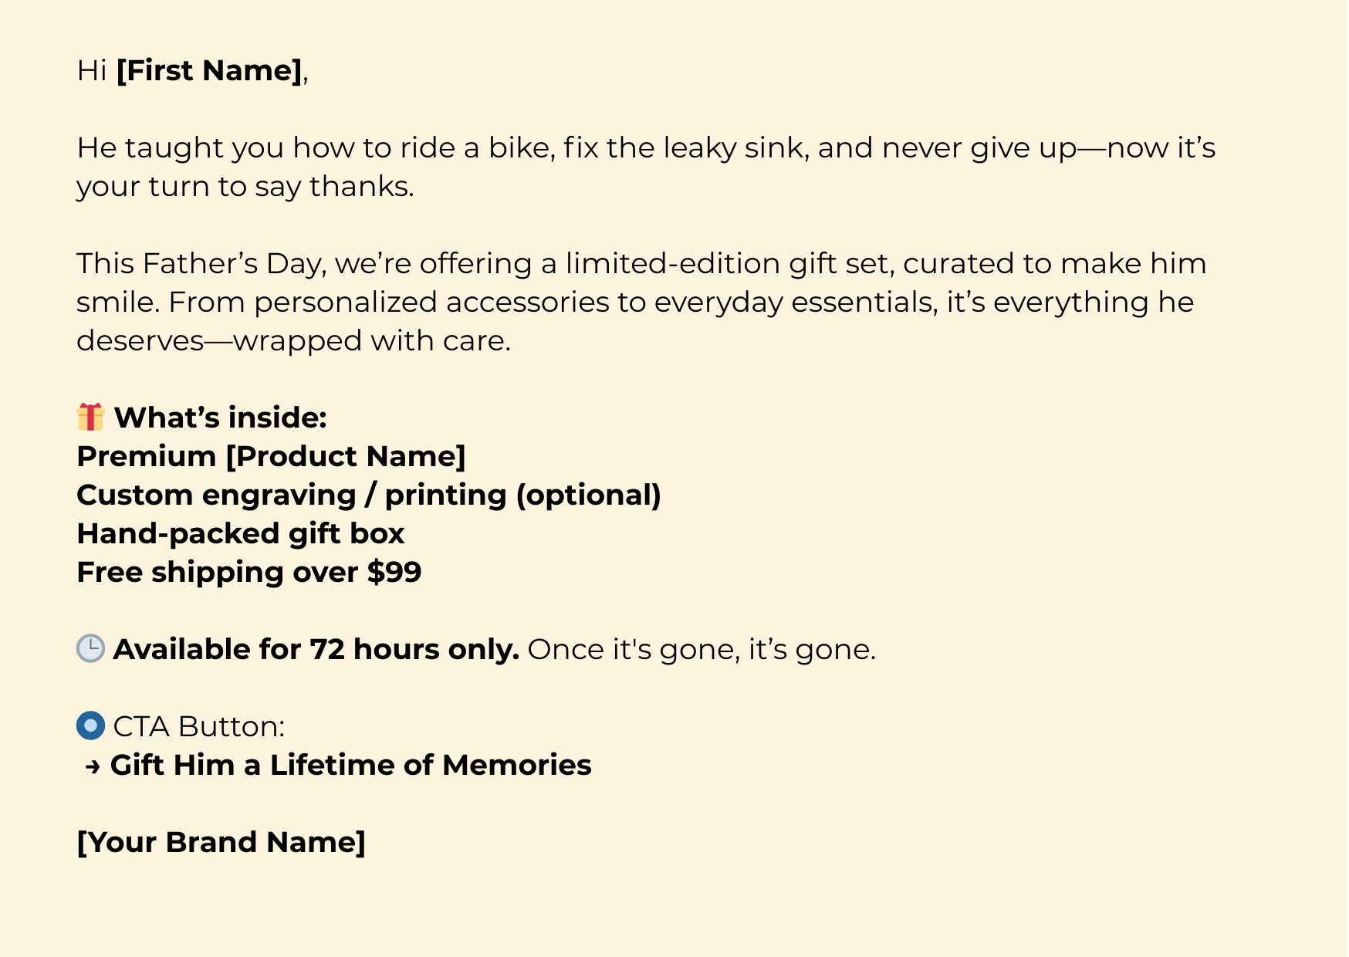
Task: Click 'your turn to say thanks.' line
Action: [245, 186]
